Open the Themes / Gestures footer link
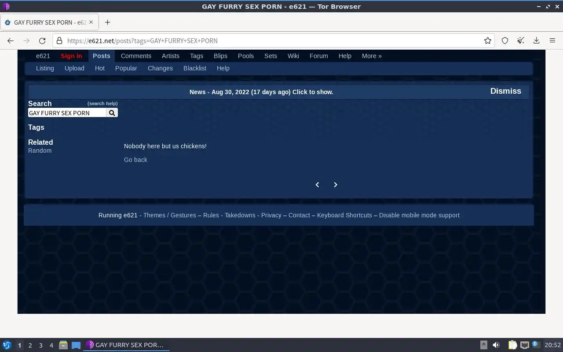 click(x=170, y=215)
